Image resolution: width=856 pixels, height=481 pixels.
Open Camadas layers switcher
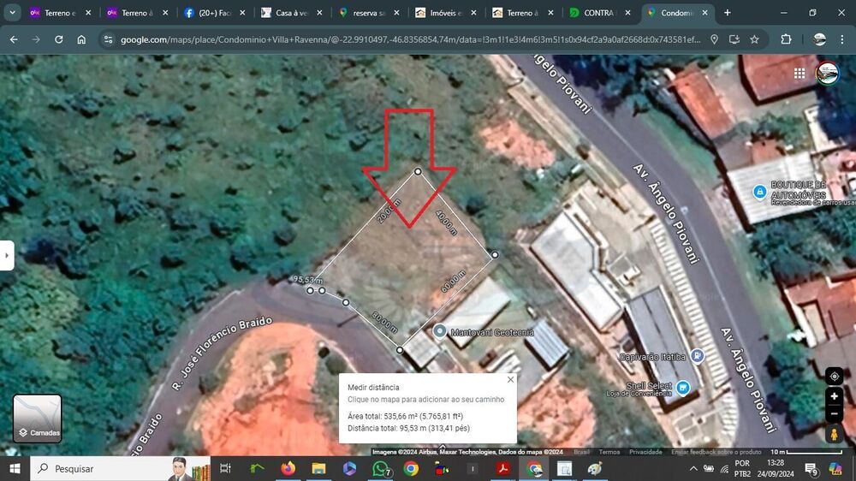pyautogui.click(x=38, y=419)
